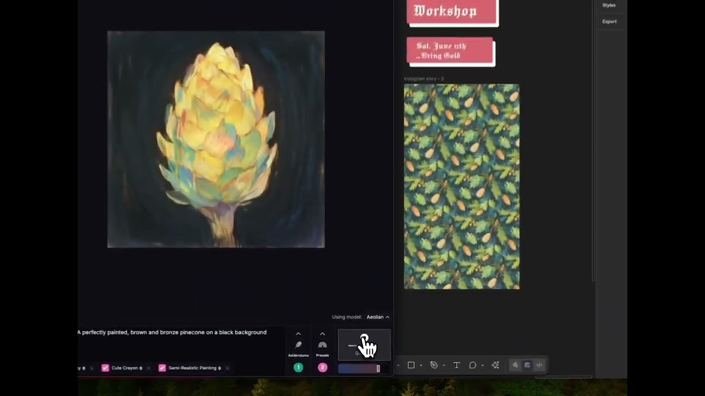Image resolution: width=705 pixels, height=396 pixels.
Task: Switch to the code view mode icon
Action: [x=539, y=365]
